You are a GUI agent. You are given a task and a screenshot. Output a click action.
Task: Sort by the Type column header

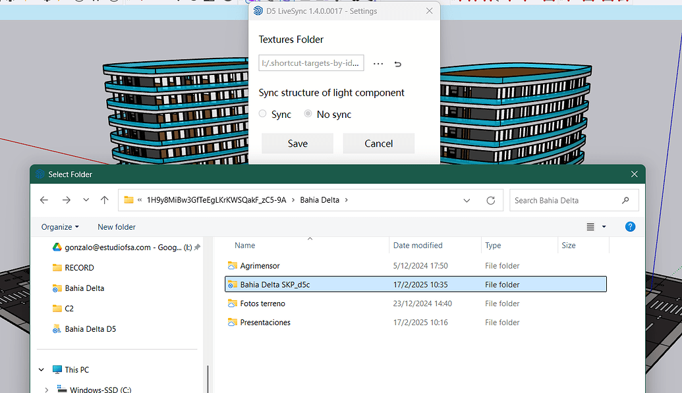(493, 245)
